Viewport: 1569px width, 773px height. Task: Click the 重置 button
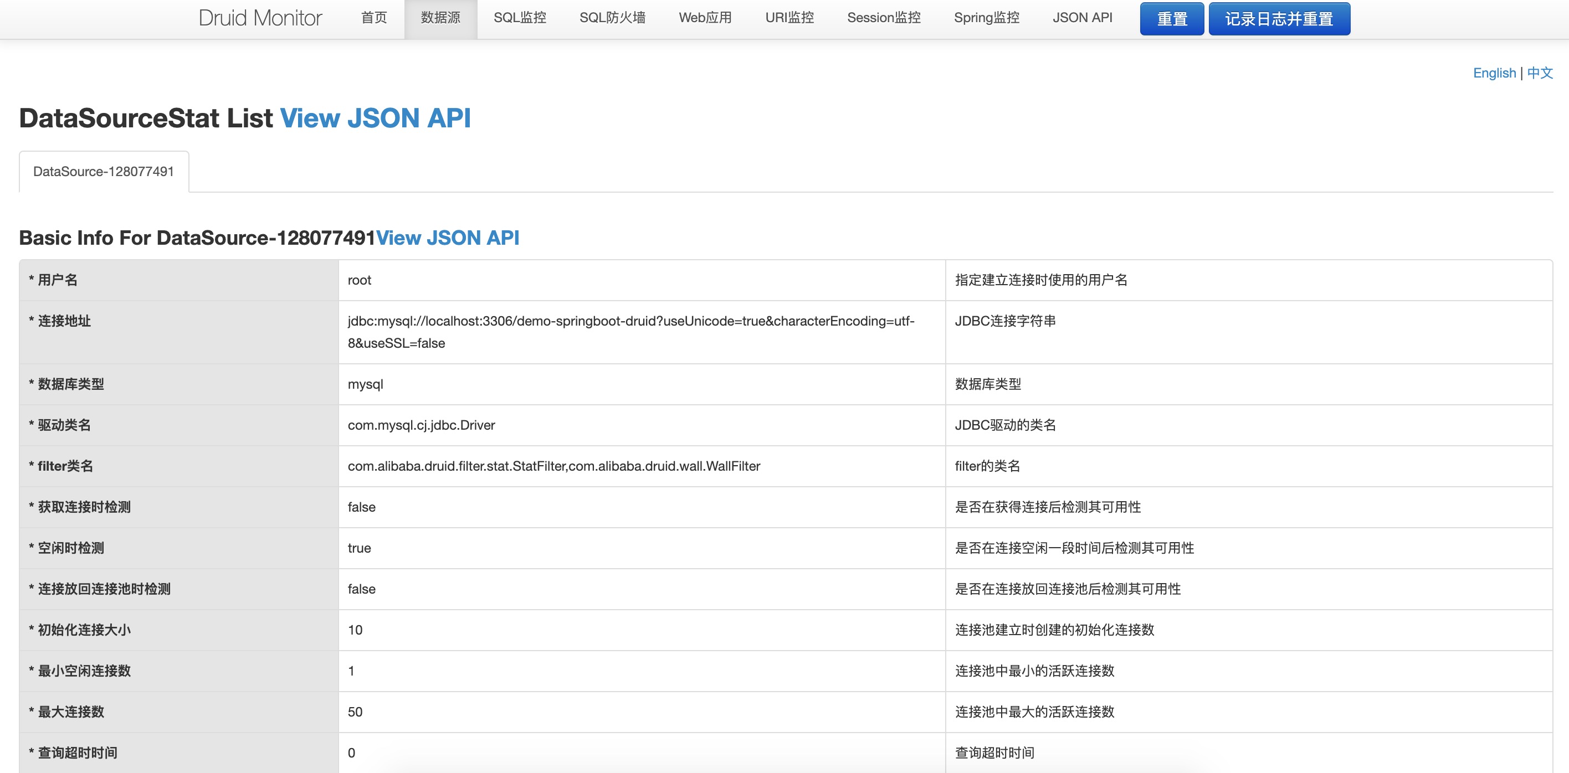coord(1172,19)
